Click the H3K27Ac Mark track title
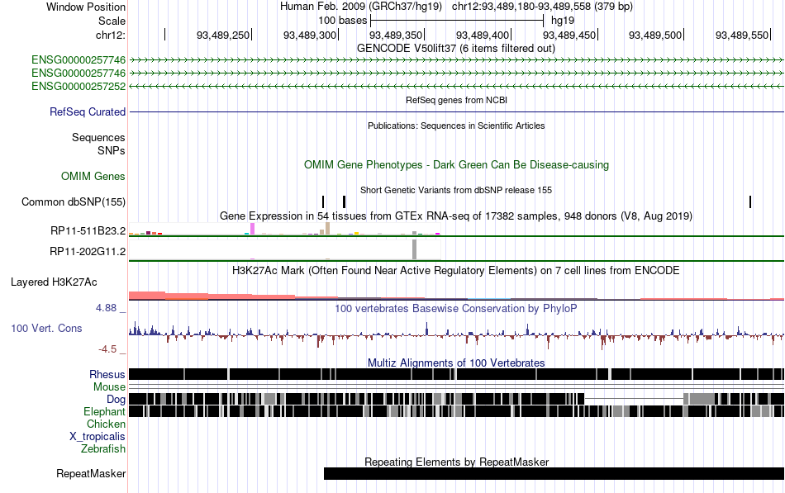Viewport: 785px width, 493px height. tap(455, 271)
